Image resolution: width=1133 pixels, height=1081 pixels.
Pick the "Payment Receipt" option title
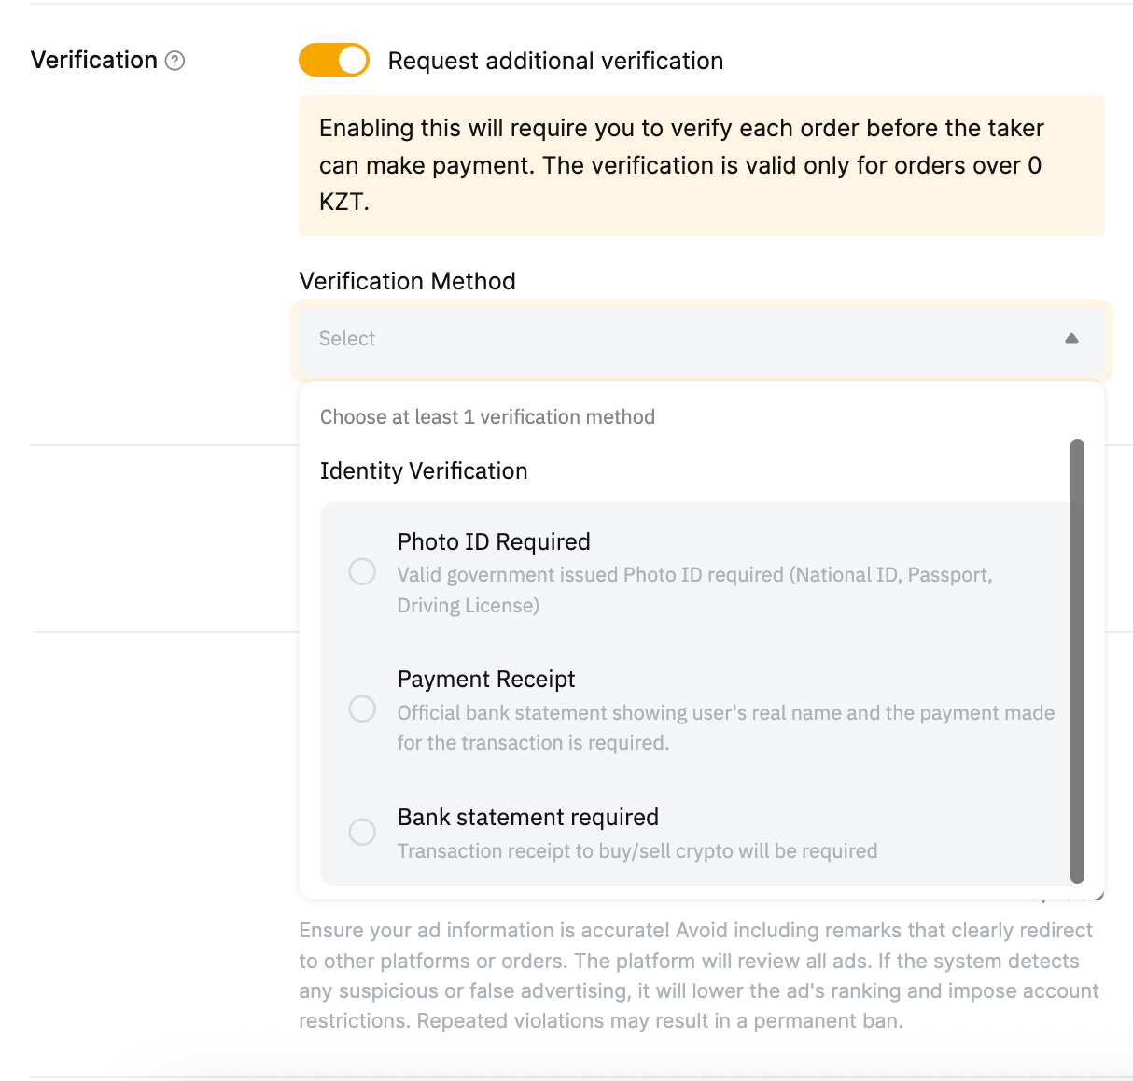(x=486, y=680)
